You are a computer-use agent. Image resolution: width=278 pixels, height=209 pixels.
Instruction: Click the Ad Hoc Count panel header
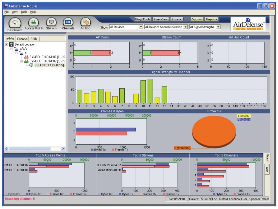coord(239,37)
